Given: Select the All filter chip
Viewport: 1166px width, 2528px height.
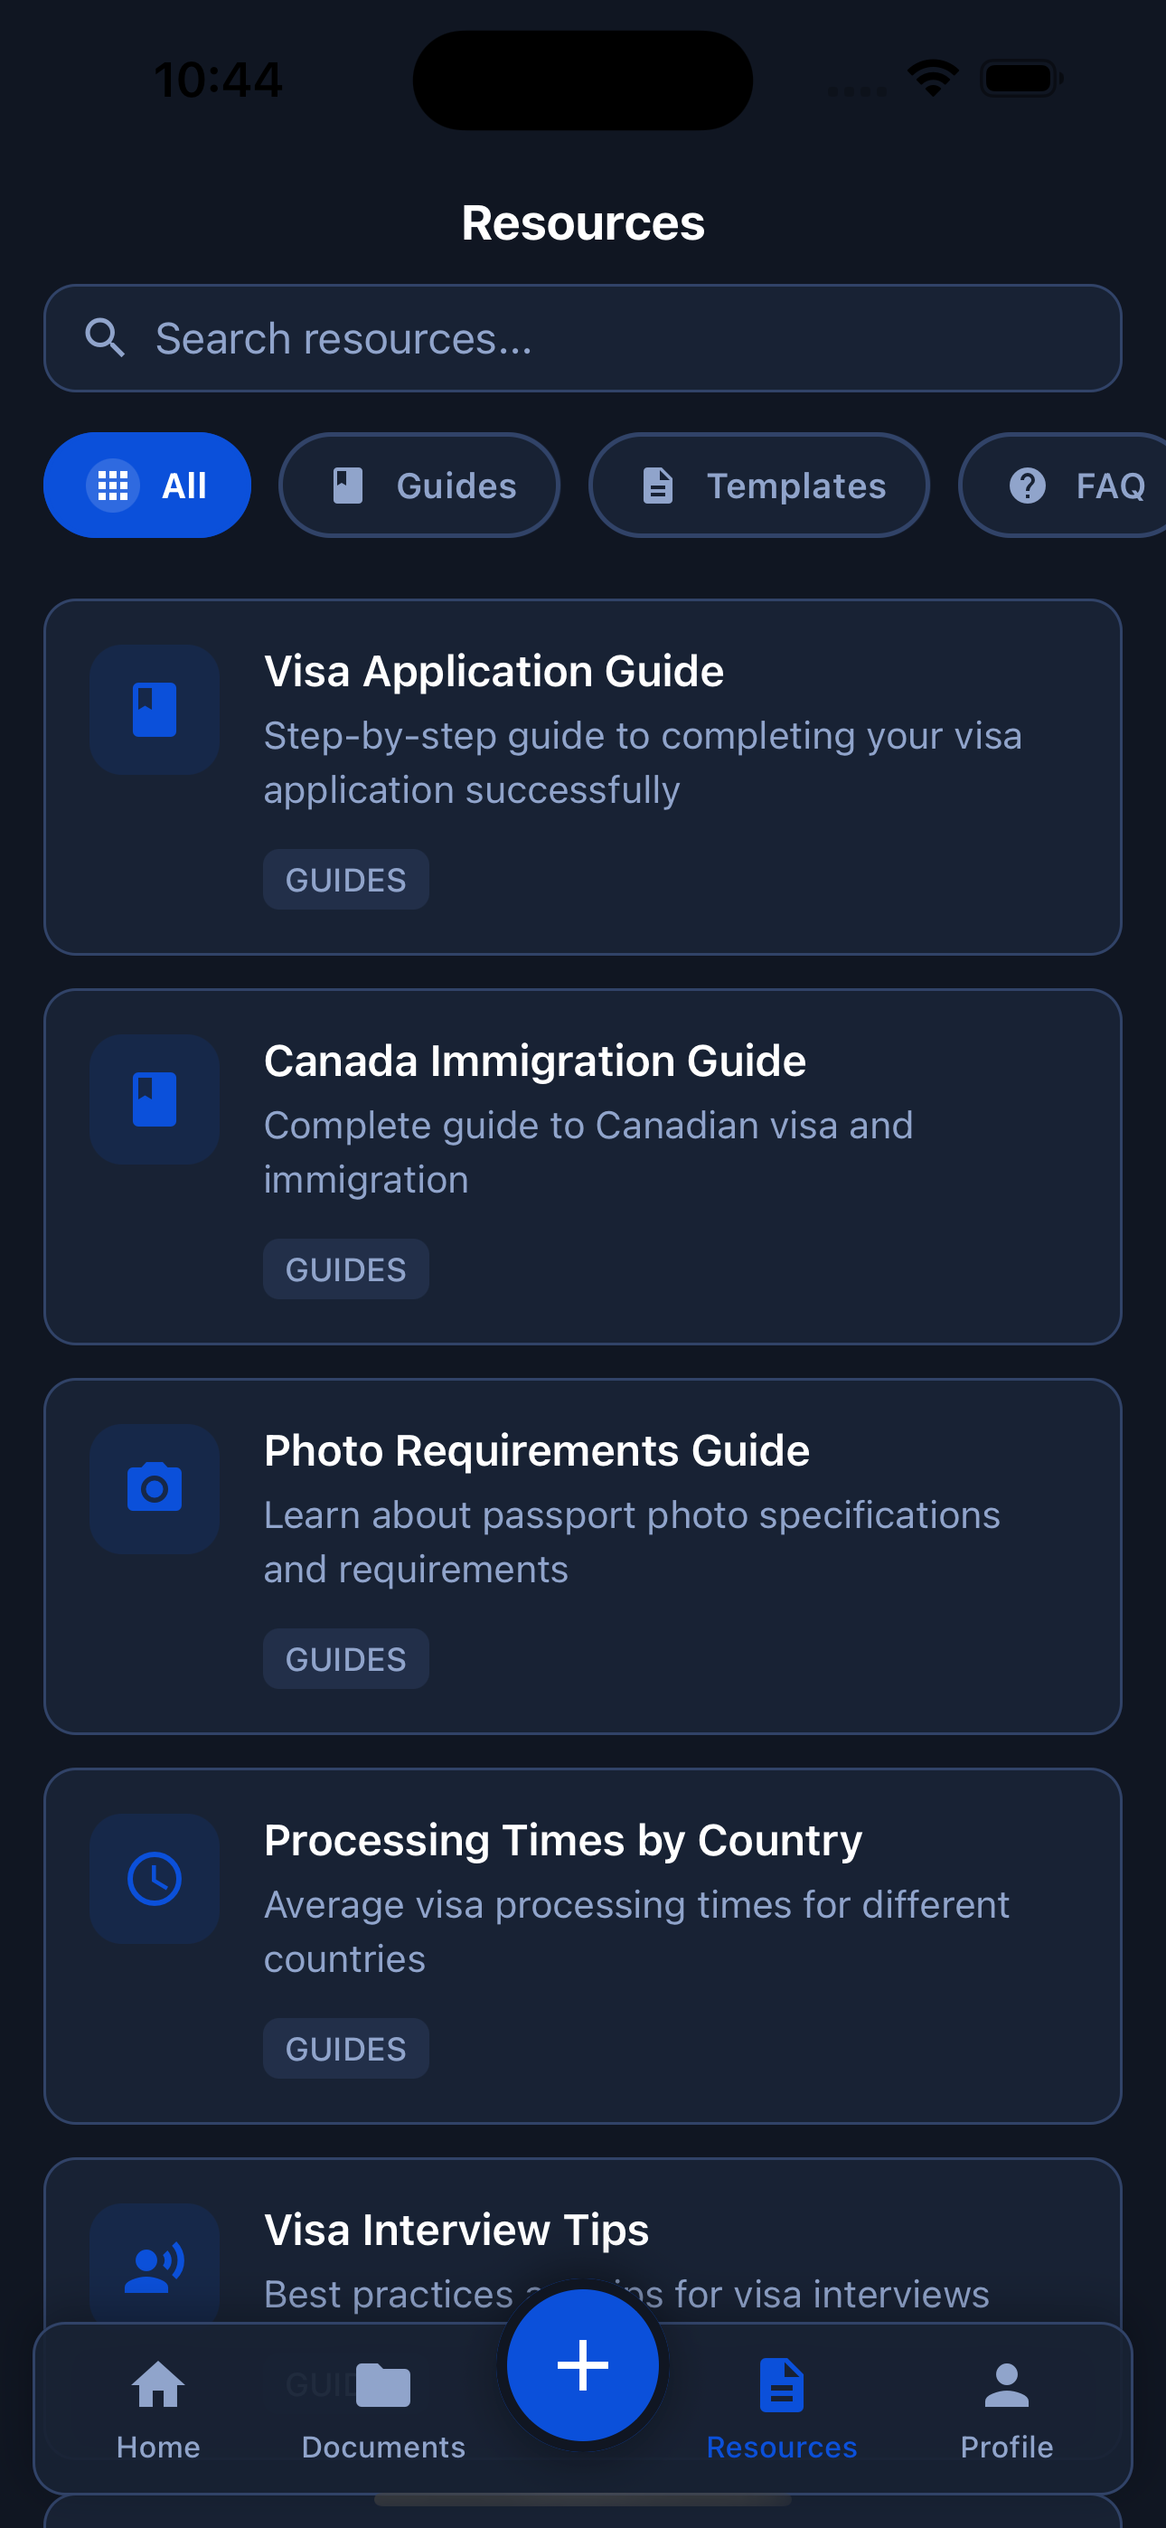Looking at the screenshot, I should pyautogui.click(x=147, y=485).
